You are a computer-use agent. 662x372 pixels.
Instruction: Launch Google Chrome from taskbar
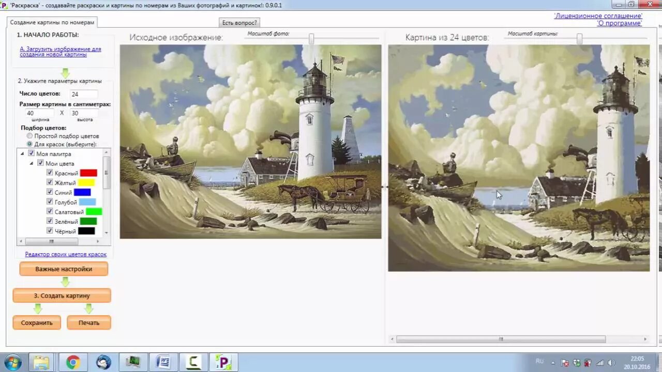[x=72, y=362]
